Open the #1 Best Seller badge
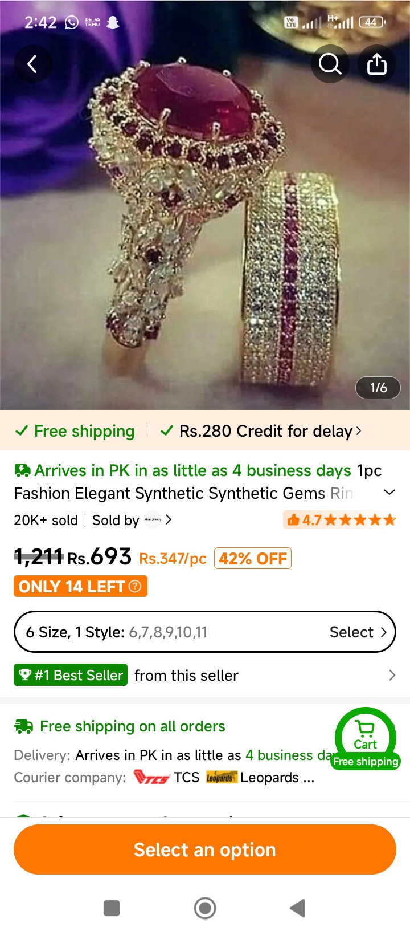The image size is (410, 935). pyautogui.click(x=71, y=675)
